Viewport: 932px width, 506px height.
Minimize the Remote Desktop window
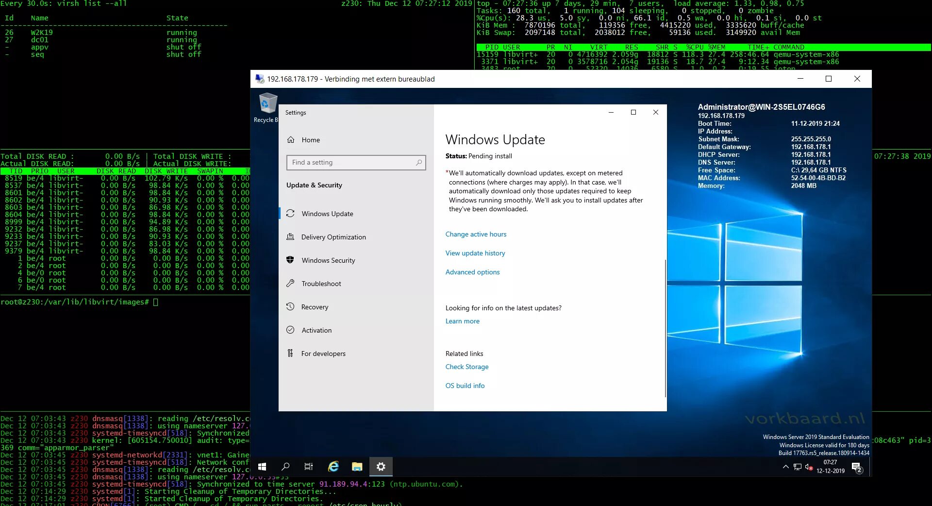point(800,79)
